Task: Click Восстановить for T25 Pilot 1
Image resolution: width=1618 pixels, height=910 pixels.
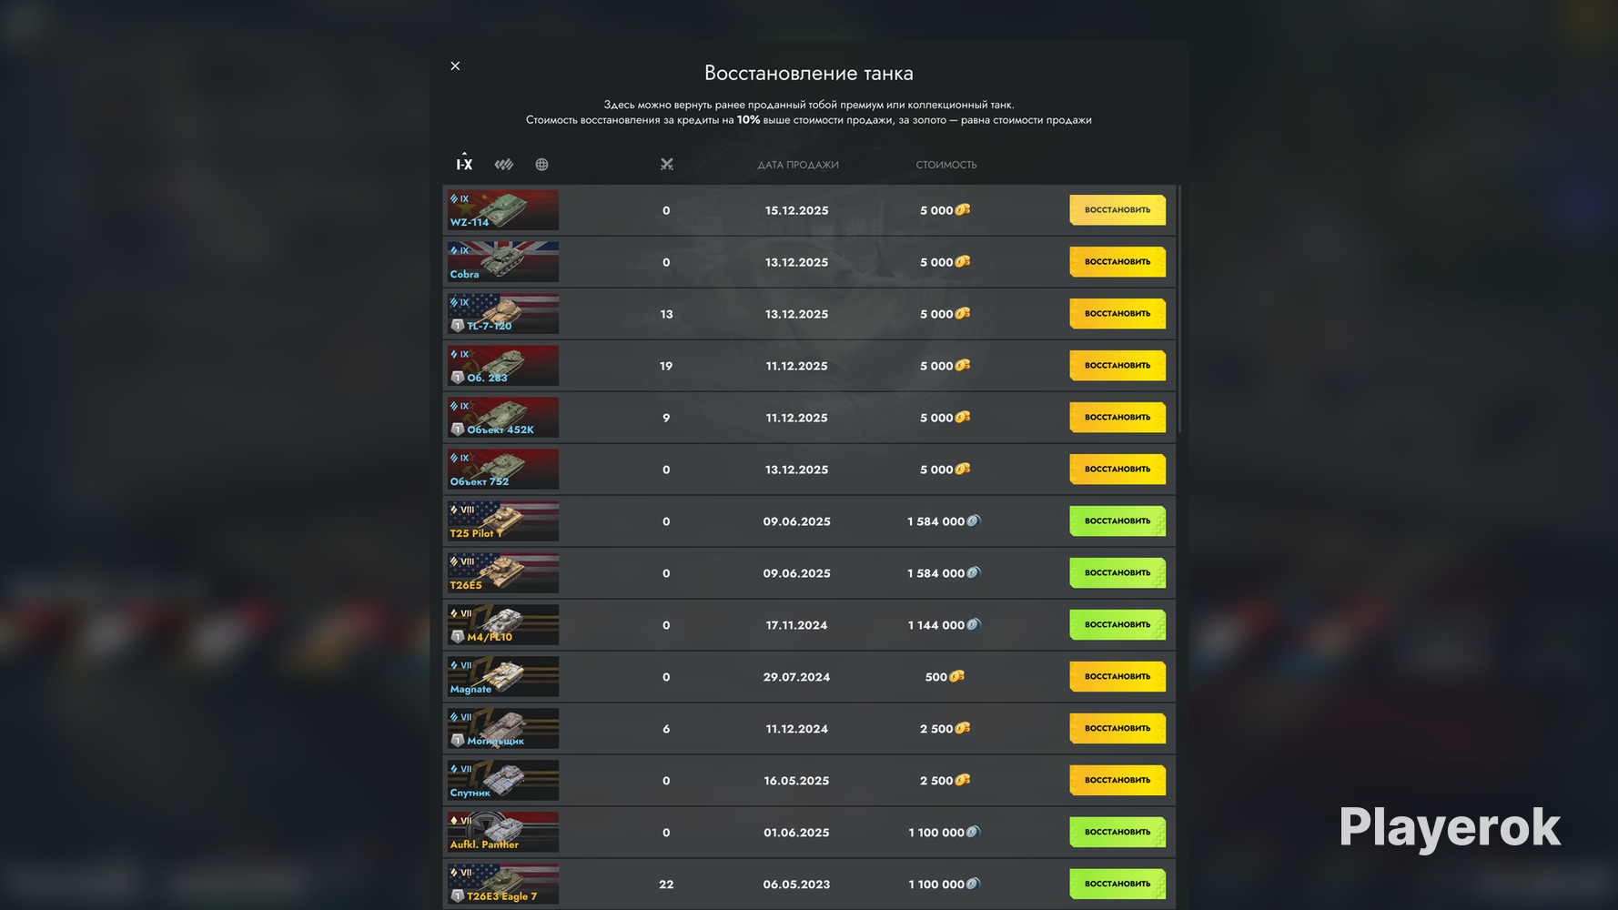Action: point(1117,521)
